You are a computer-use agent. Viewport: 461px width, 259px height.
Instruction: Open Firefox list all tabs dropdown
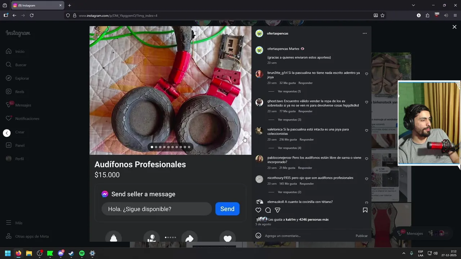tap(413, 5)
